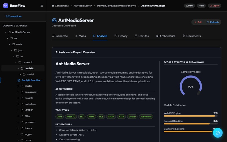Select the ipcamera folder

point(30,122)
